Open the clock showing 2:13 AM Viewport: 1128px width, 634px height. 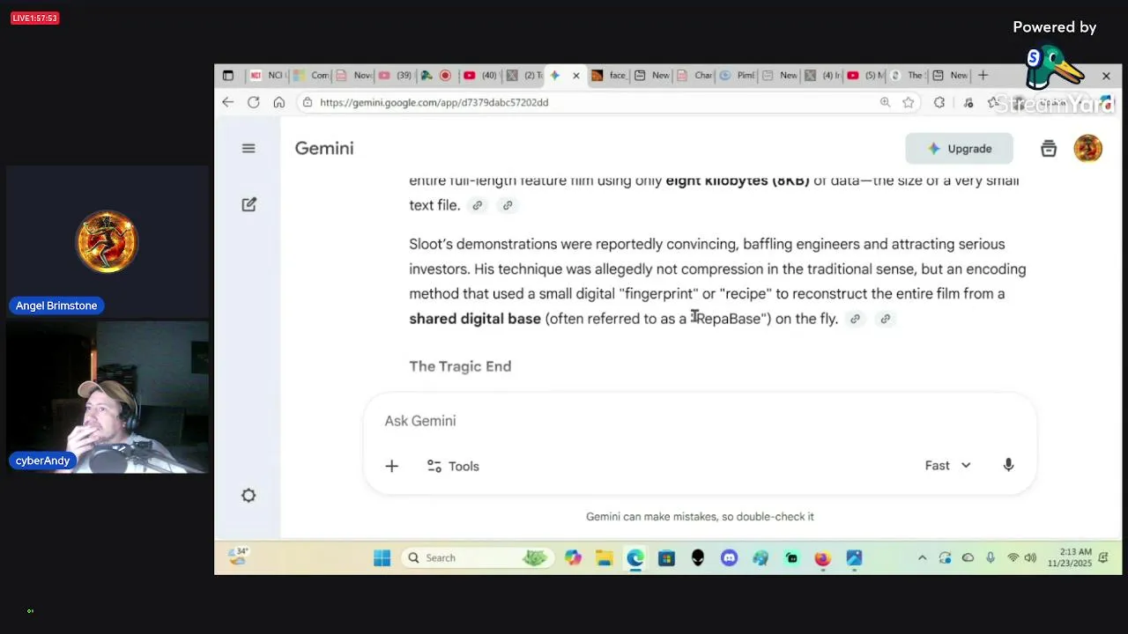click(x=1069, y=557)
